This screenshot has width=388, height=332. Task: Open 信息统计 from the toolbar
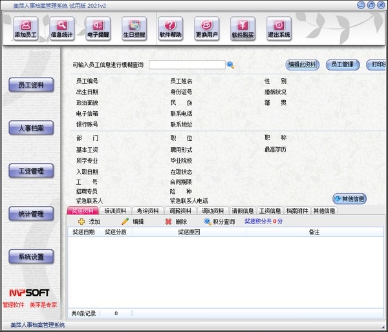[62, 28]
